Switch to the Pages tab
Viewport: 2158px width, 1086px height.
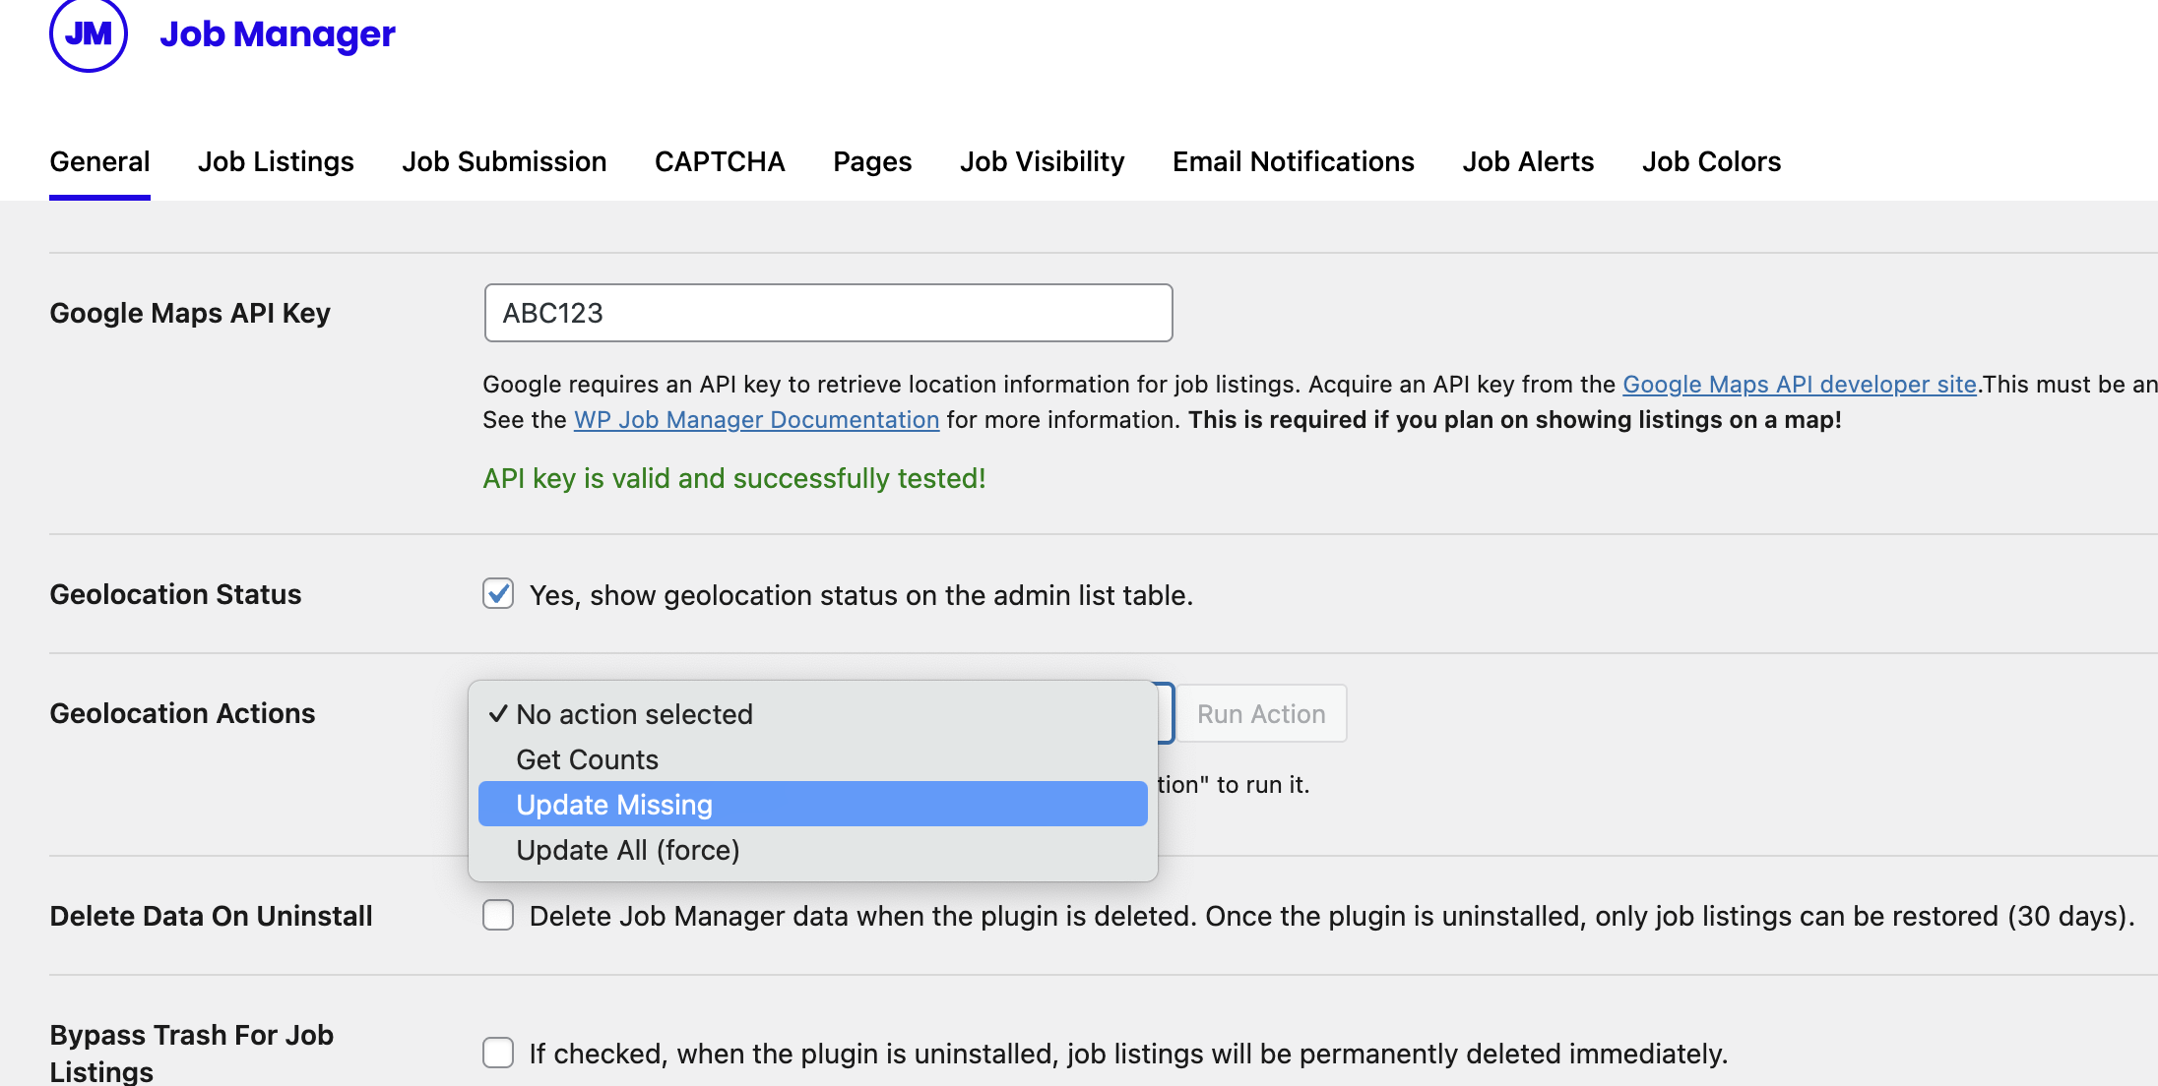(x=872, y=161)
